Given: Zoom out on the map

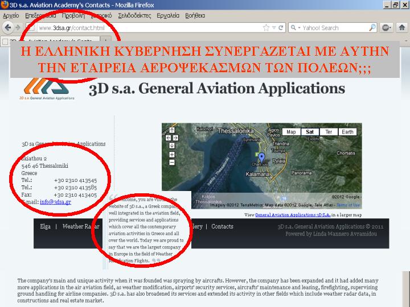Looking at the screenshot, I should [172, 163].
